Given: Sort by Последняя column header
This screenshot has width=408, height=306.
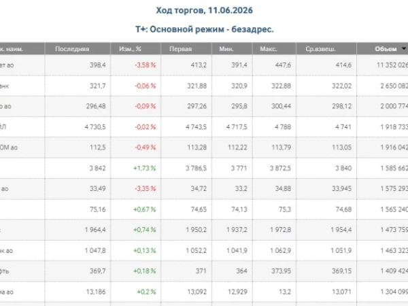Looking at the screenshot, I should tap(72, 49).
